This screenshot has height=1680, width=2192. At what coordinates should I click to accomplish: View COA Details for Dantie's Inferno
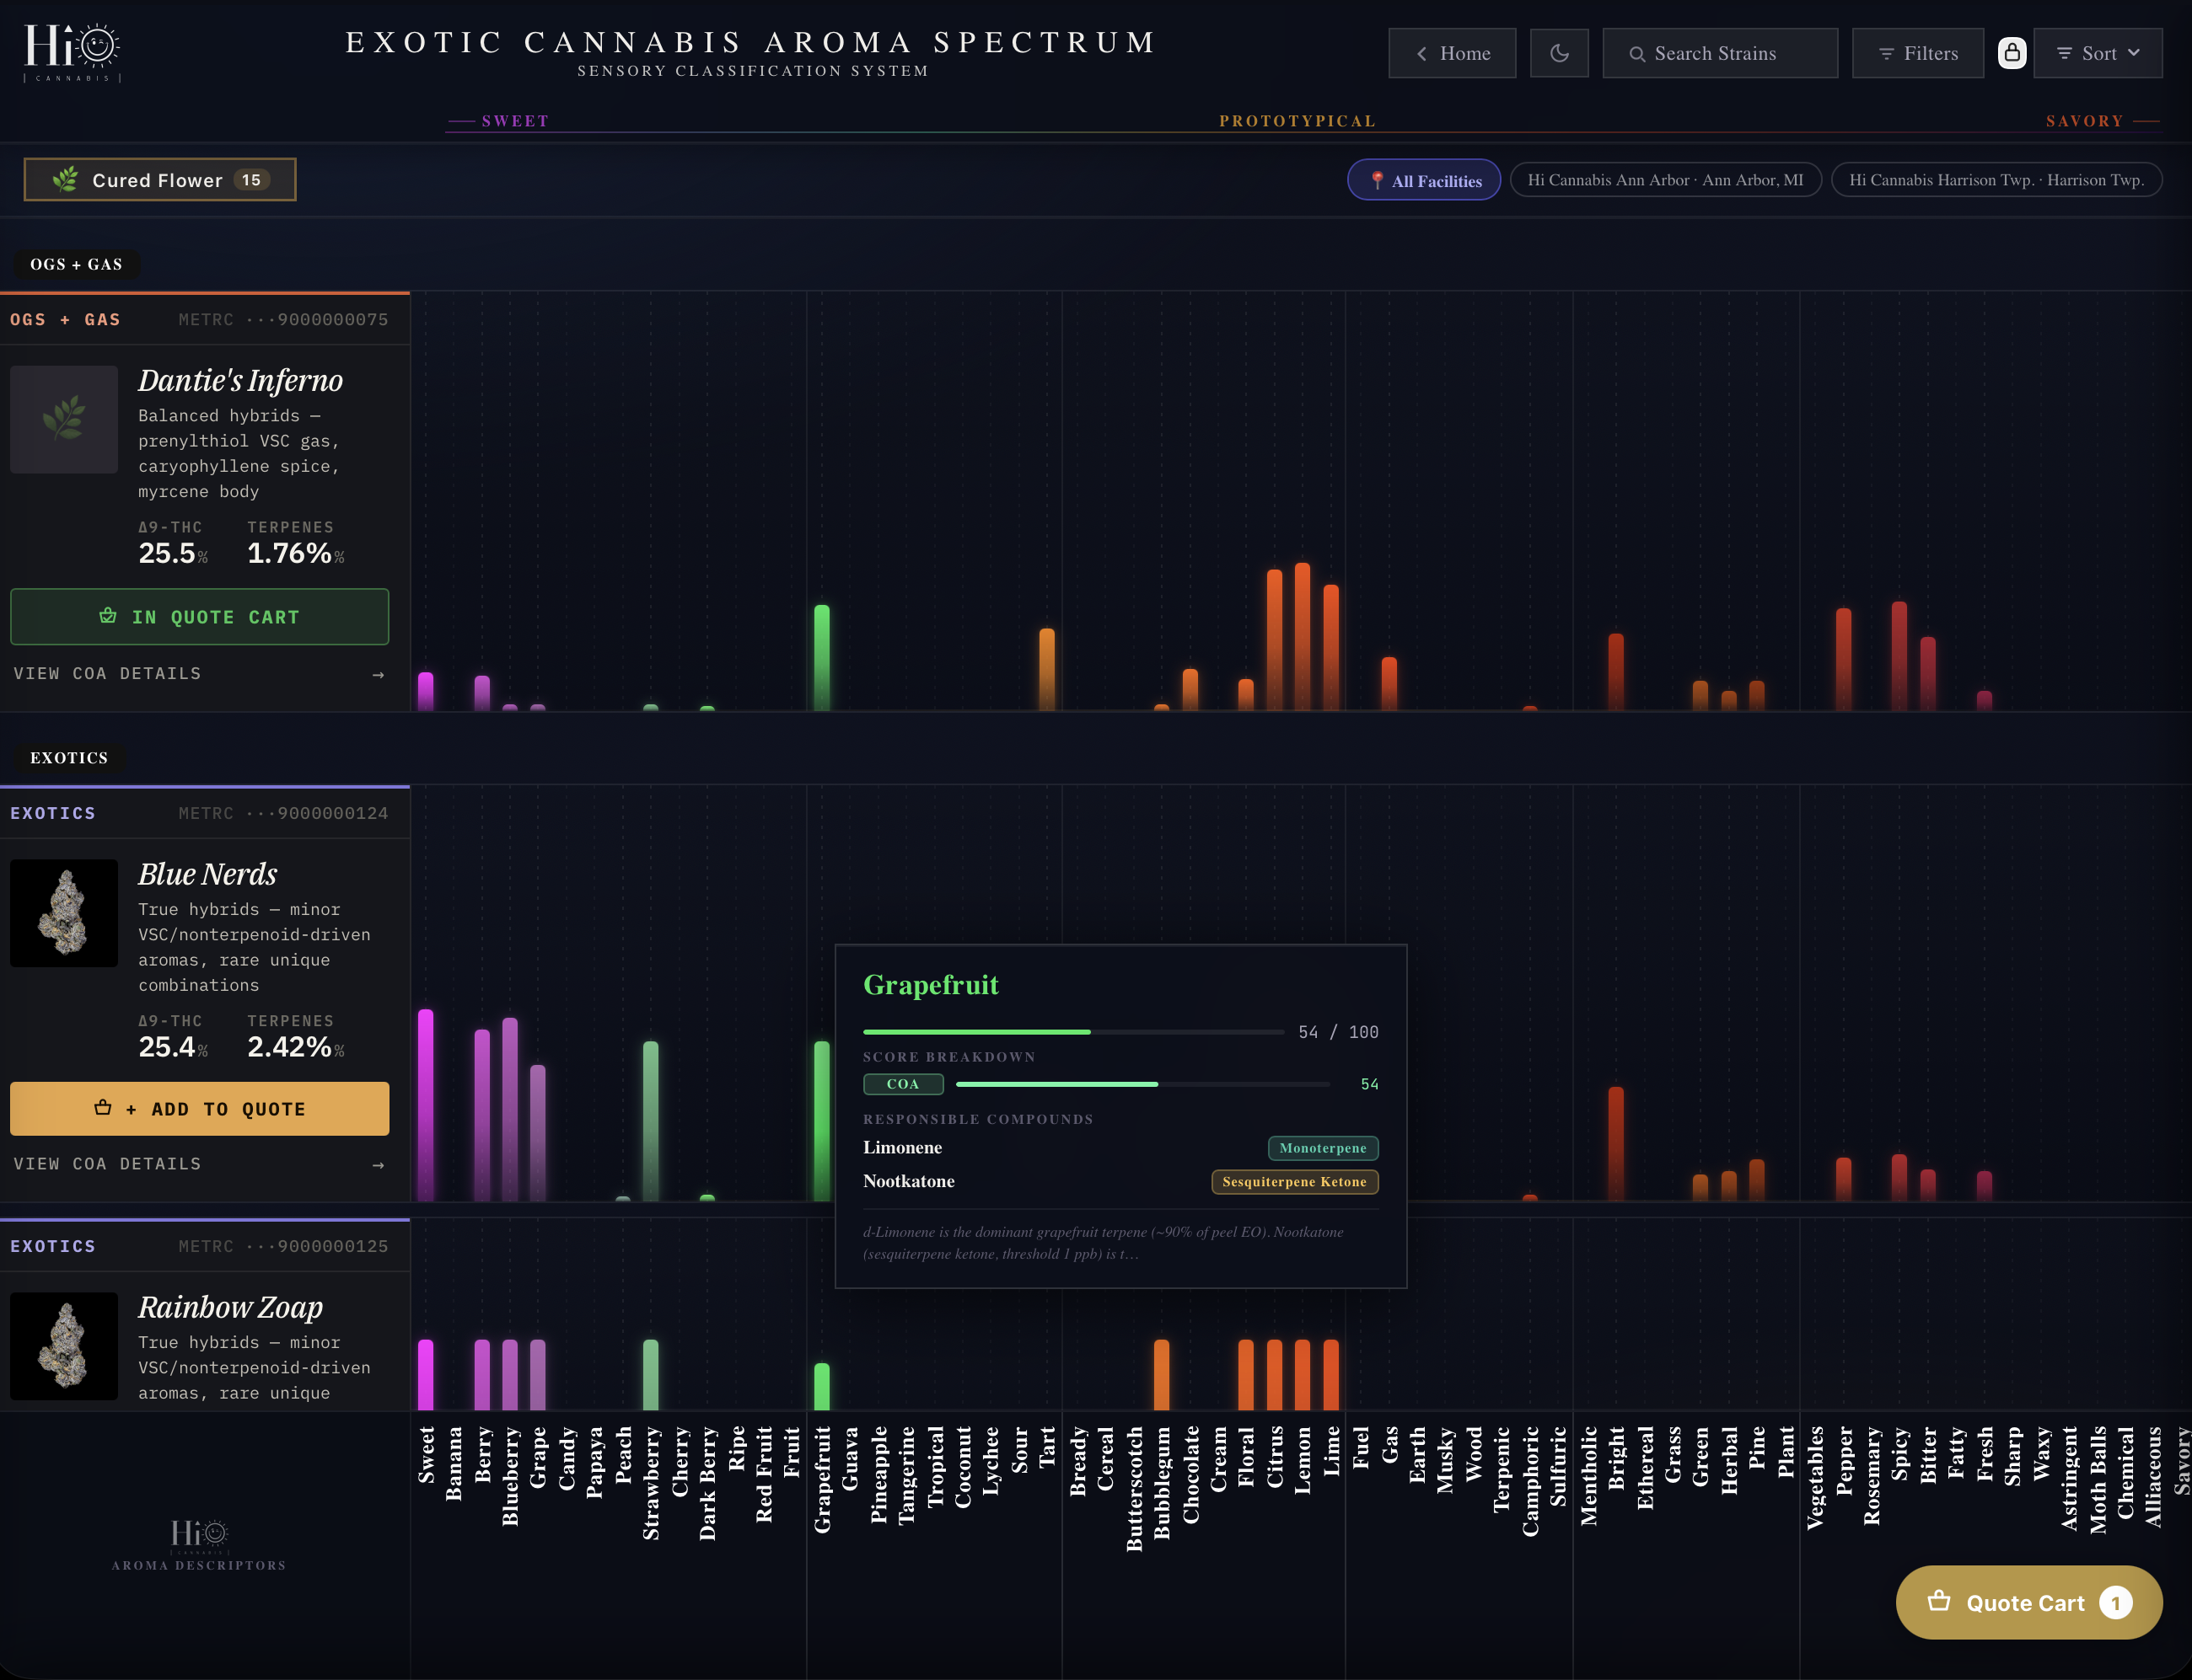pos(199,674)
